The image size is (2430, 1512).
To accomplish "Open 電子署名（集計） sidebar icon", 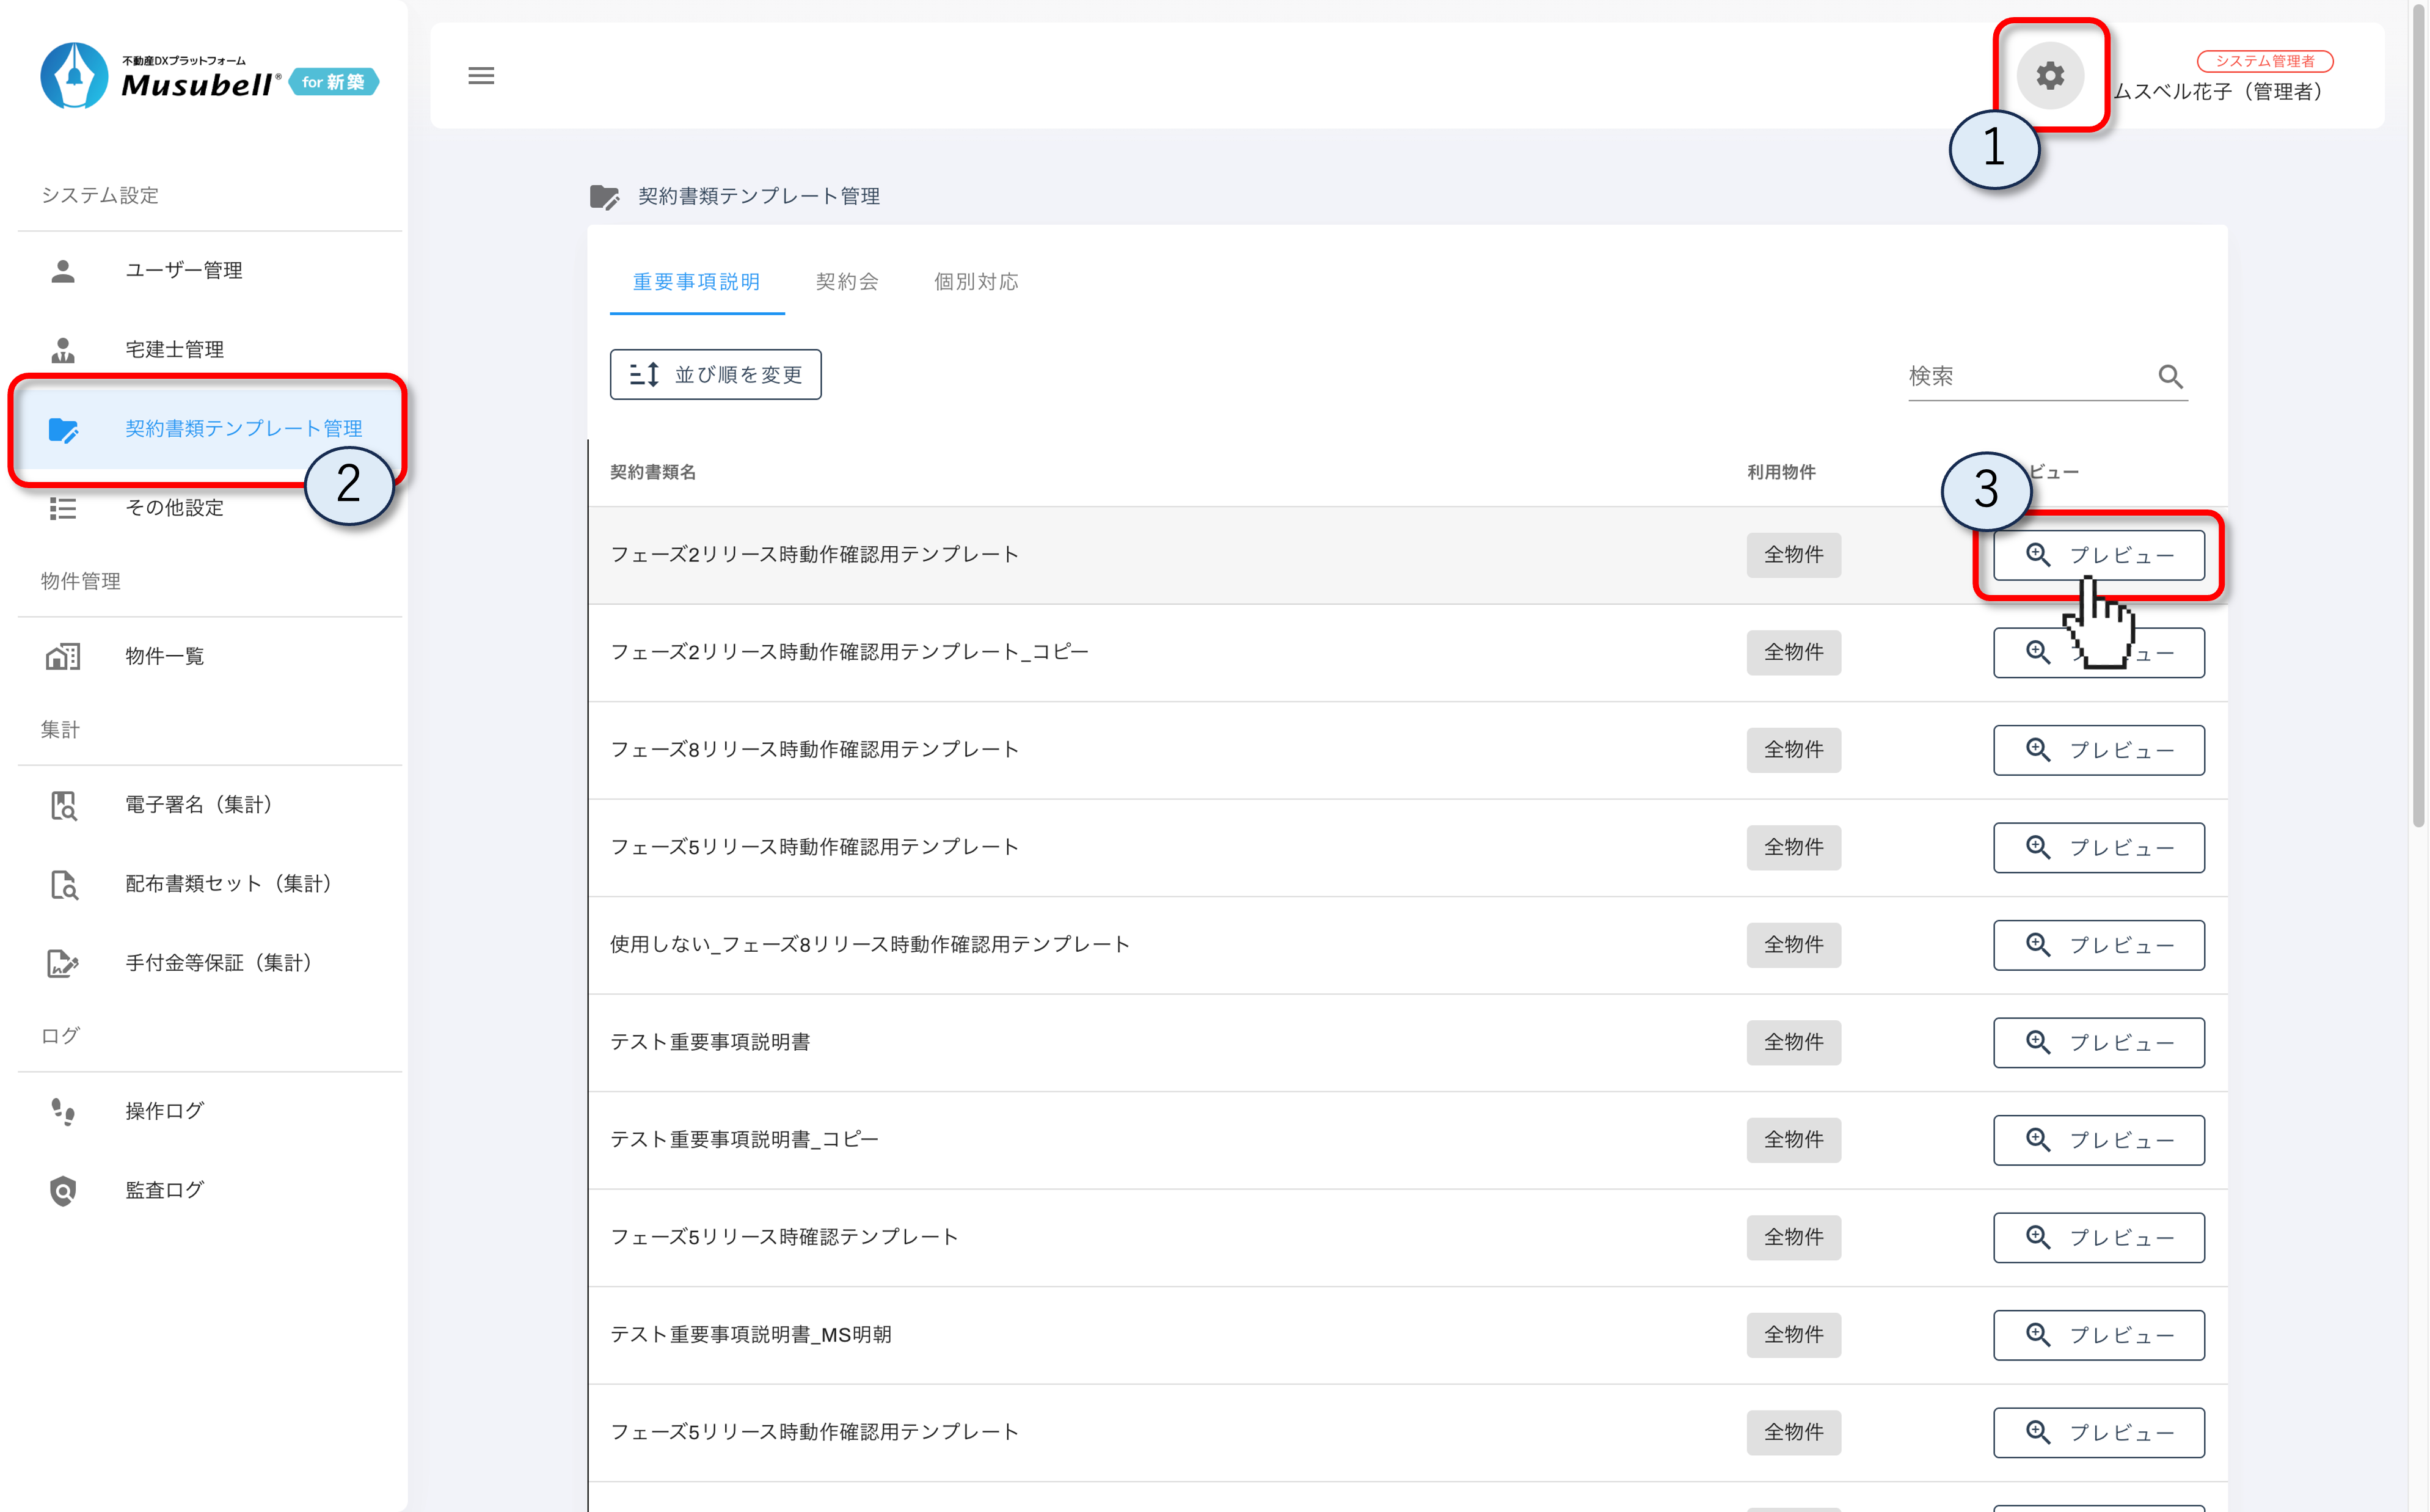I will point(63,805).
